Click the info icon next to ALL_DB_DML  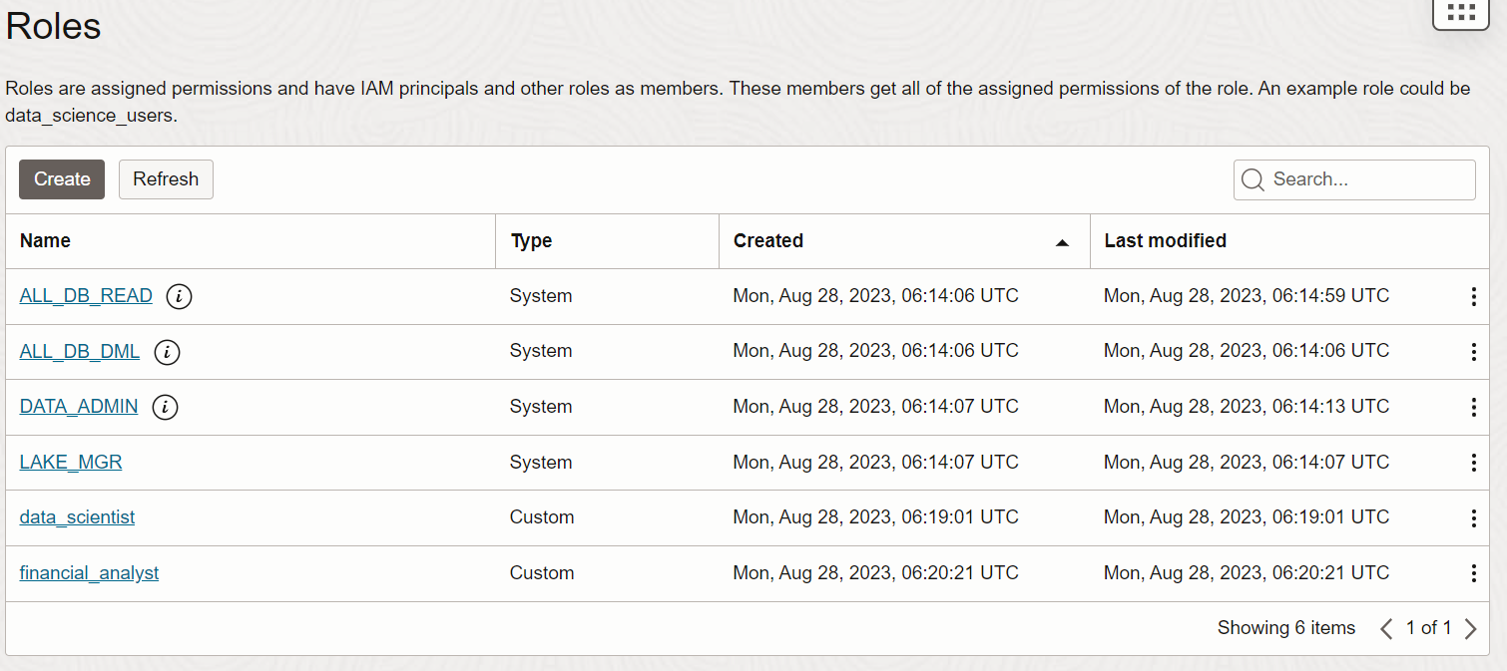[167, 352]
